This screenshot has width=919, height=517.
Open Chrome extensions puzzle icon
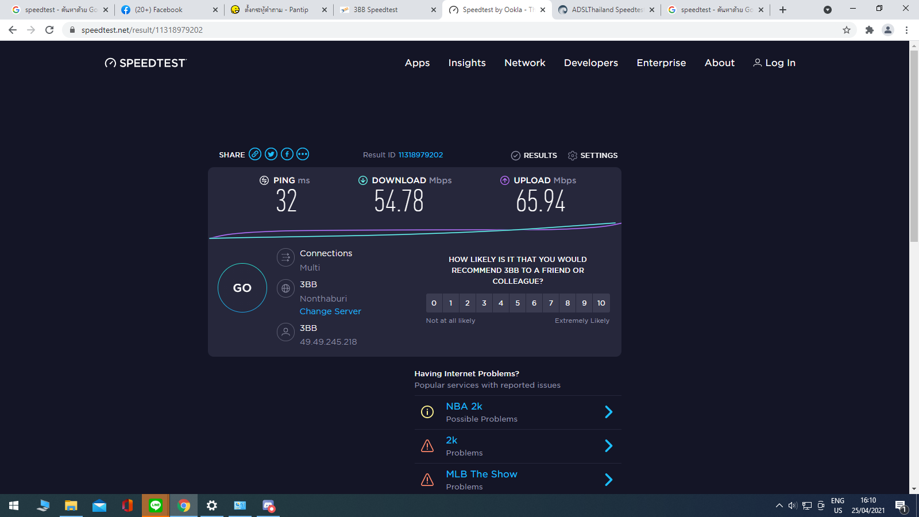(x=870, y=30)
